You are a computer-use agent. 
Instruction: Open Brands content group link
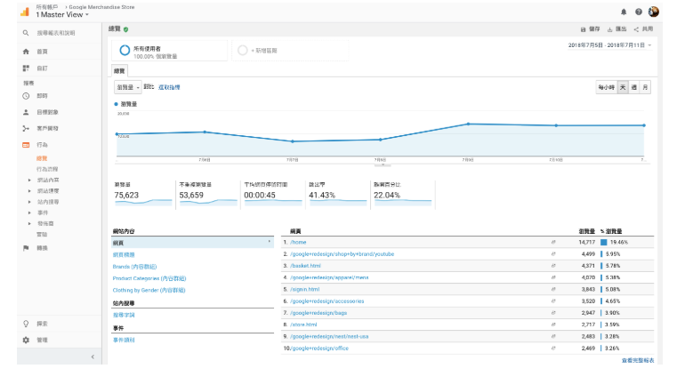click(134, 267)
